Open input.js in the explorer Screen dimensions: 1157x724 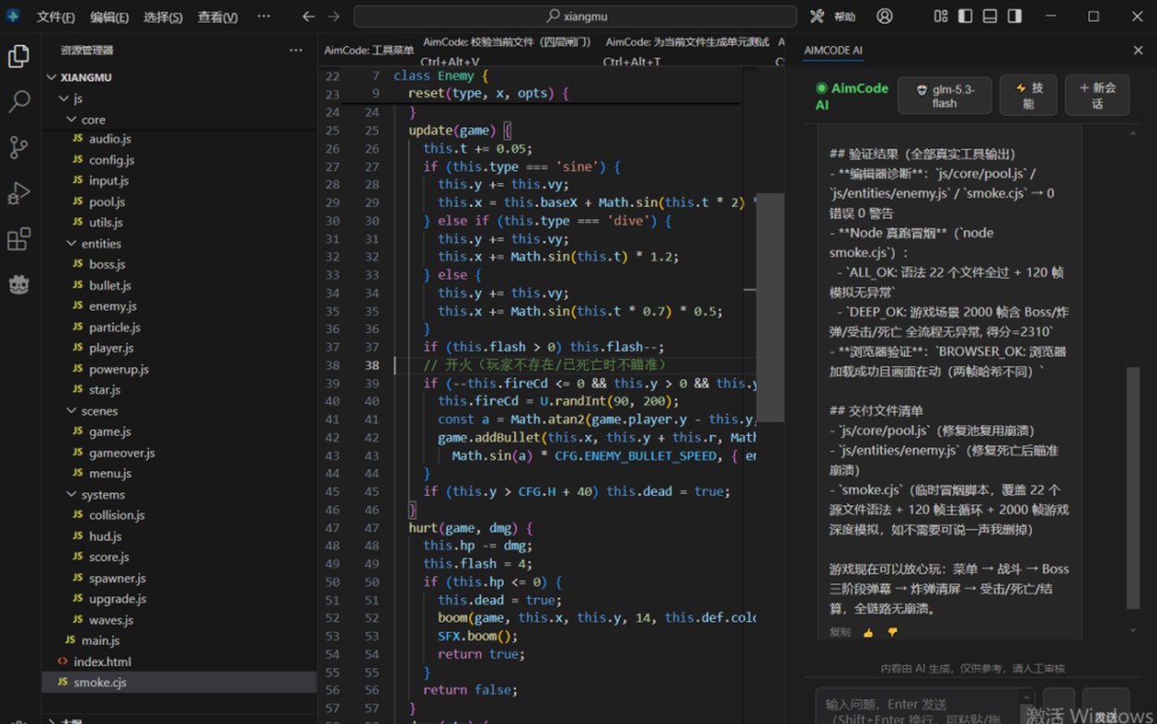point(109,181)
